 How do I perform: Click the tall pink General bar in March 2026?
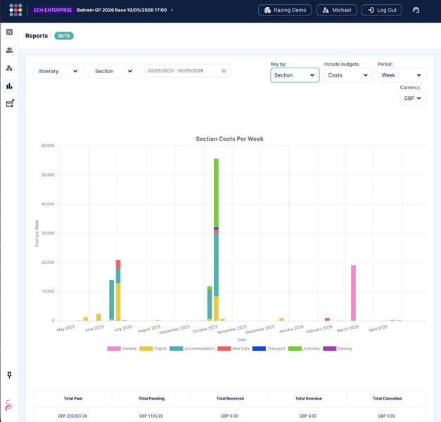(x=353, y=293)
